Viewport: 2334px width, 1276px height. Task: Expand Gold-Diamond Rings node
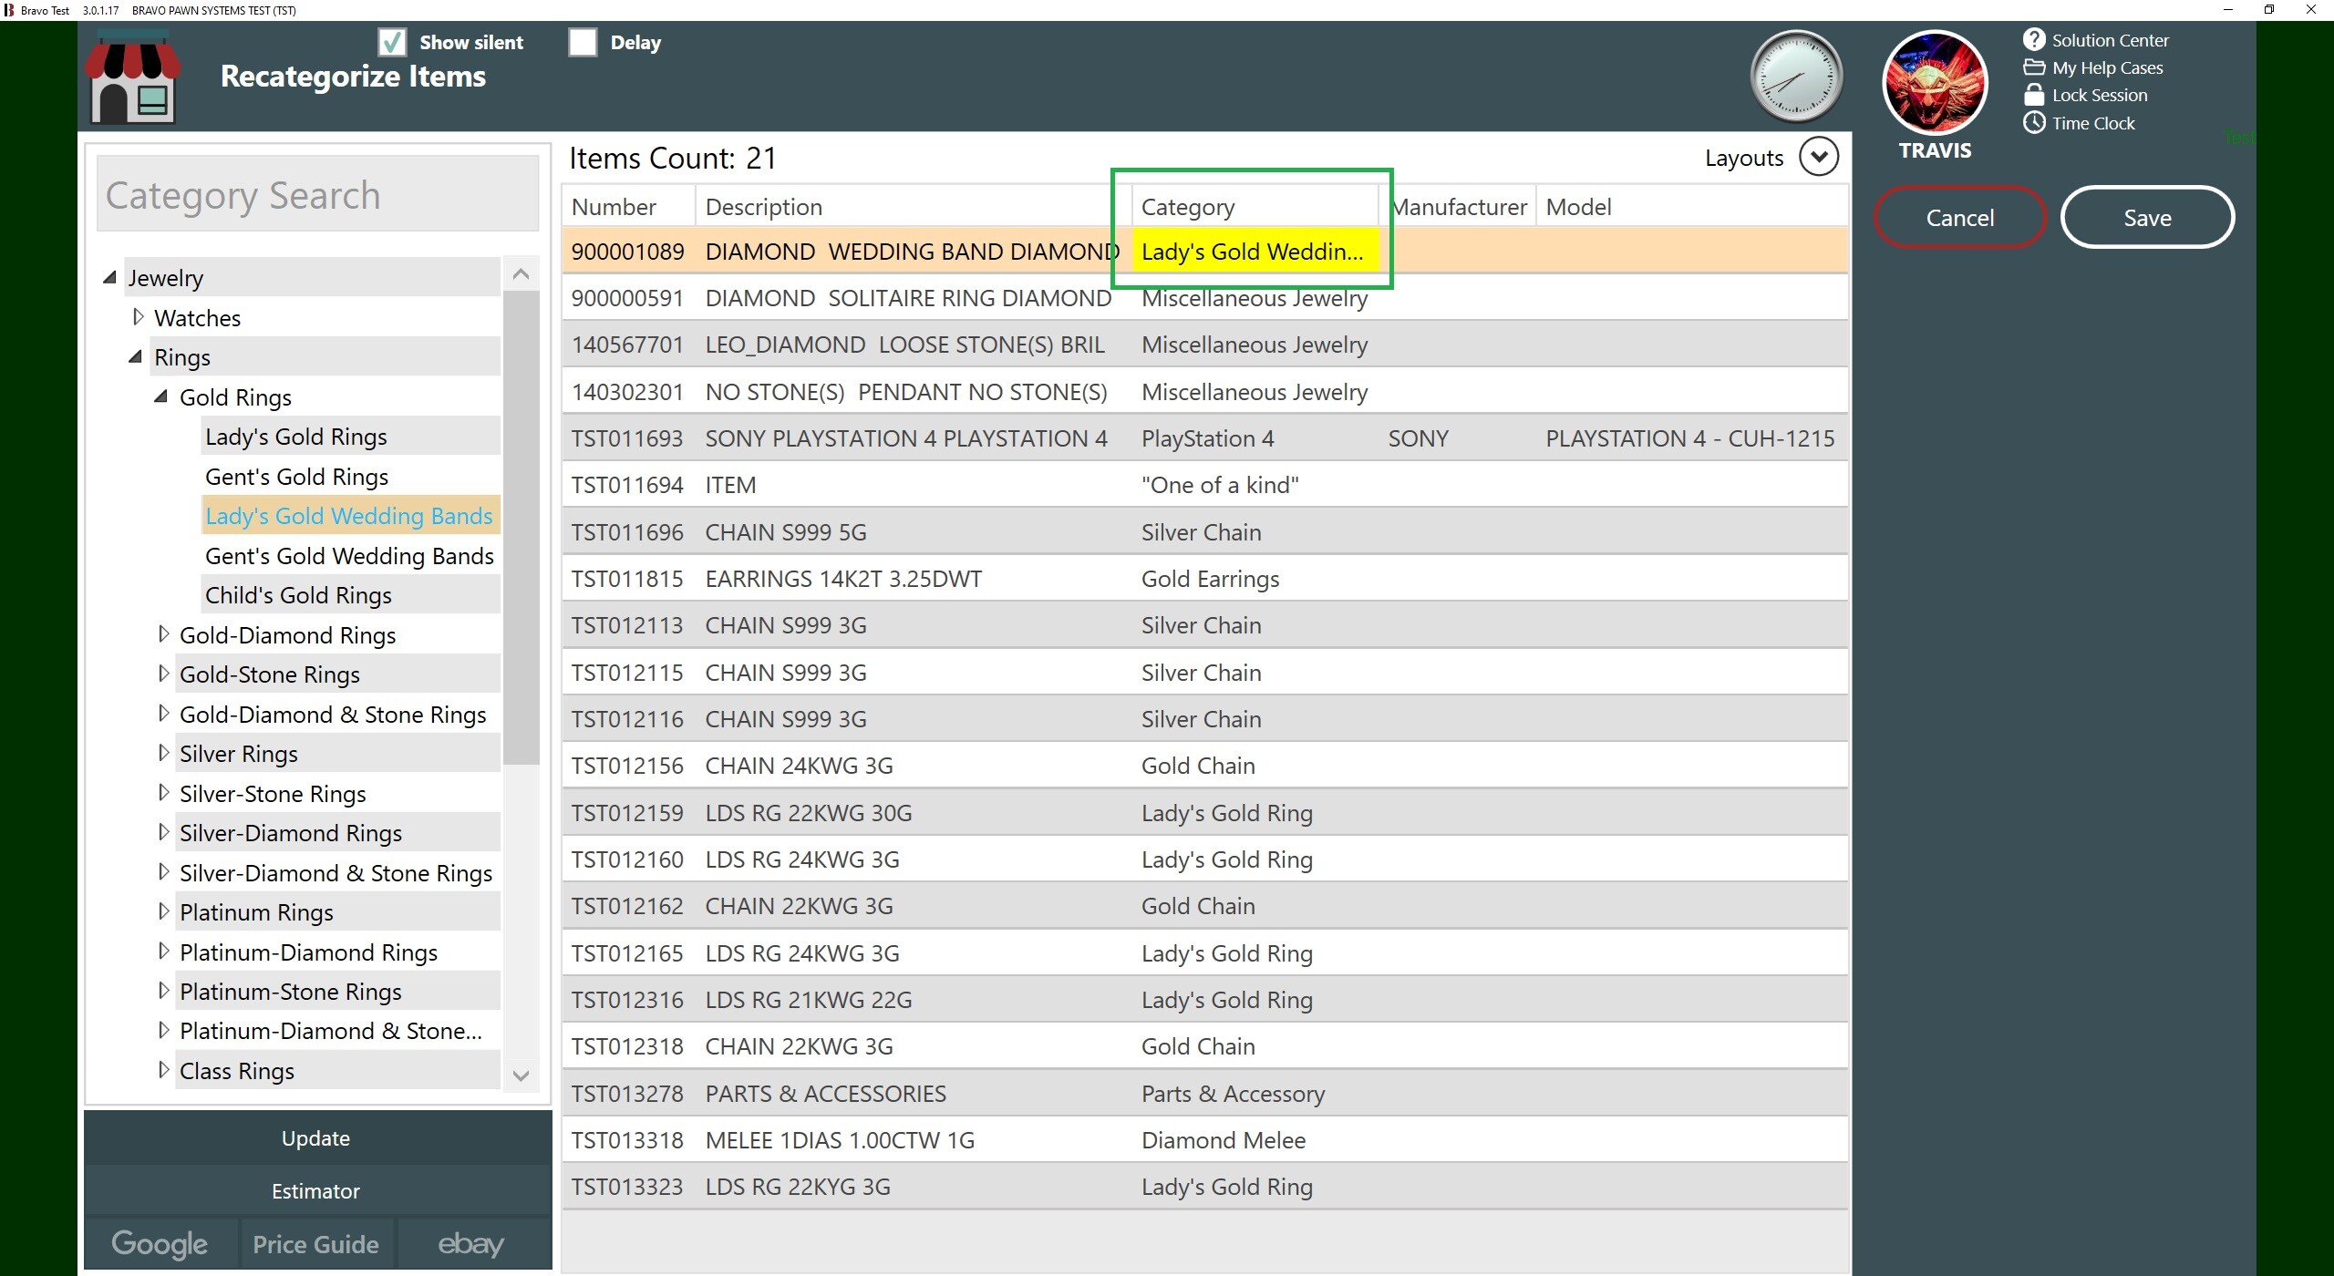164,633
